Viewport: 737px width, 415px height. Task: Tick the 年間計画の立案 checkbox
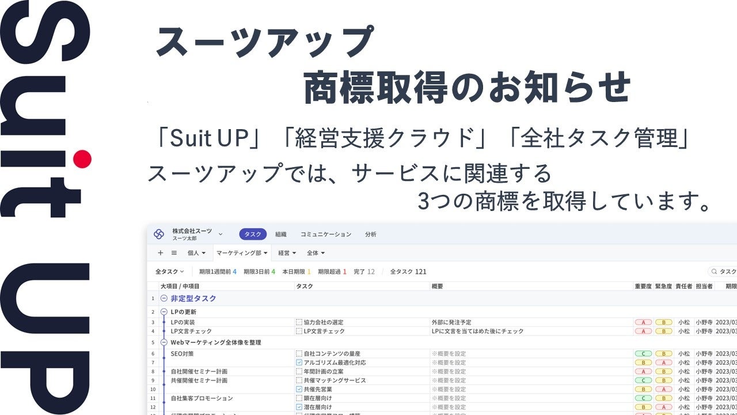coord(299,372)
